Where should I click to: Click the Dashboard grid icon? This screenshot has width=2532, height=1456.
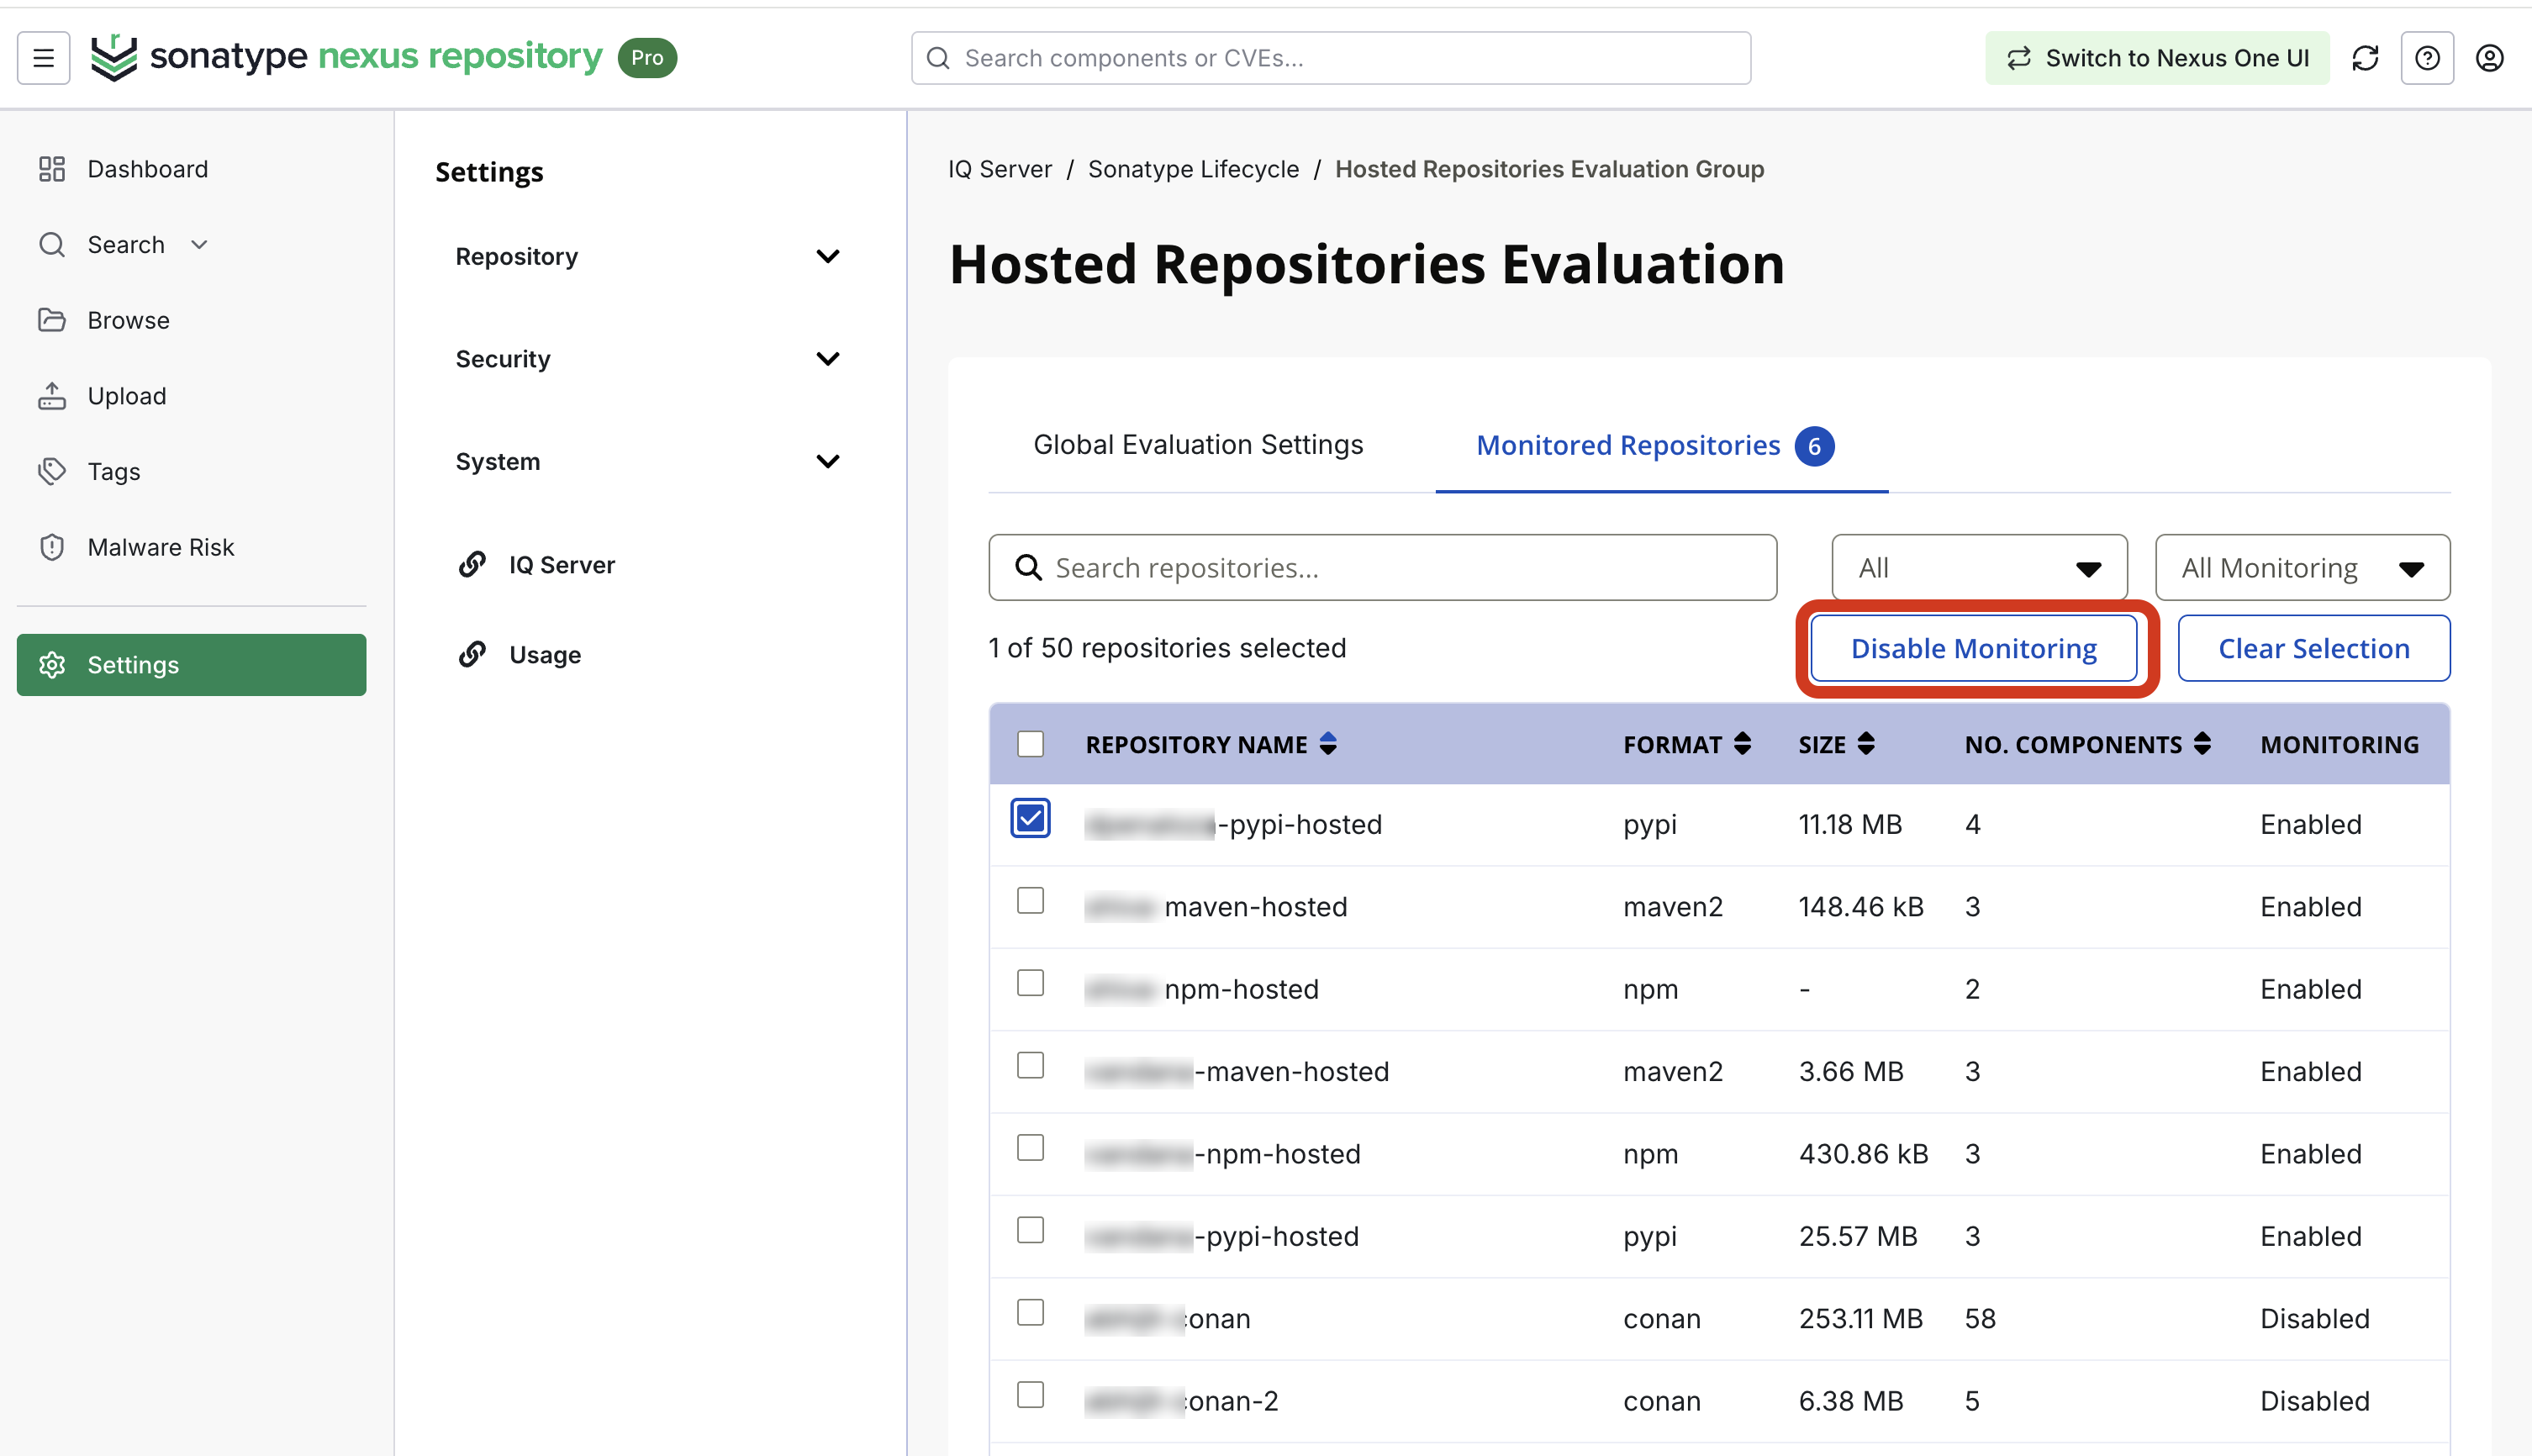coord(52,169)
